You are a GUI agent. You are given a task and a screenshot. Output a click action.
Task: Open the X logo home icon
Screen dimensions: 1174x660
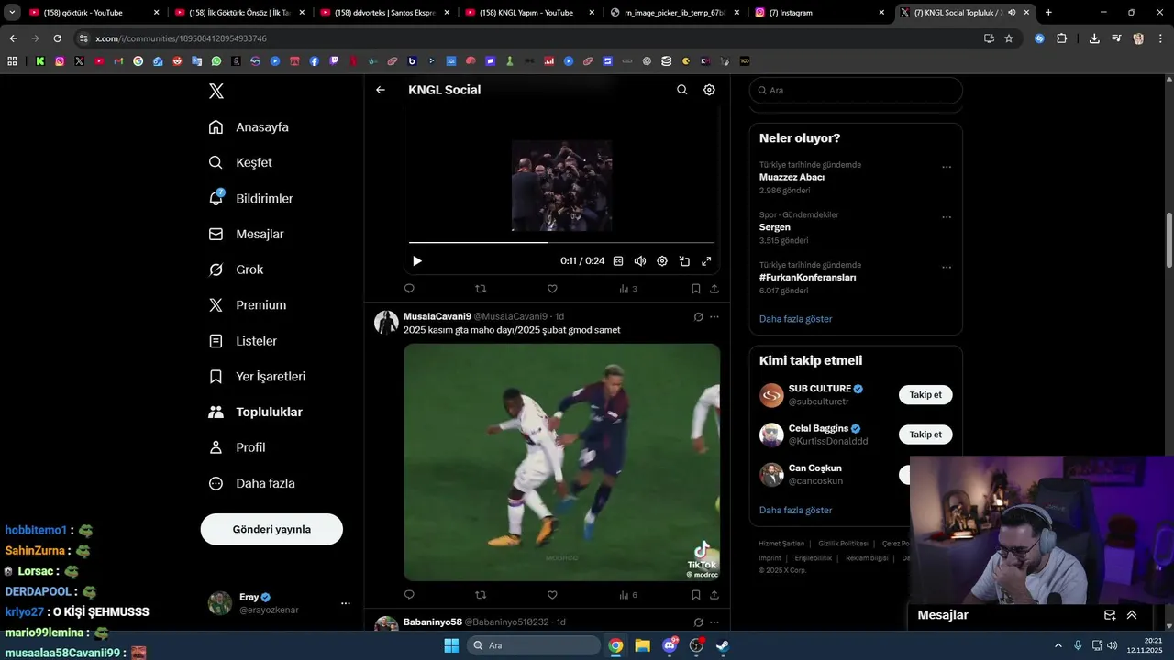click(216, 91)
